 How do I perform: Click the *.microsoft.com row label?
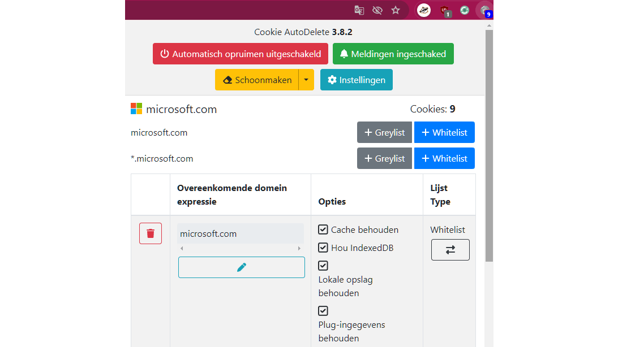coord(162,159)
